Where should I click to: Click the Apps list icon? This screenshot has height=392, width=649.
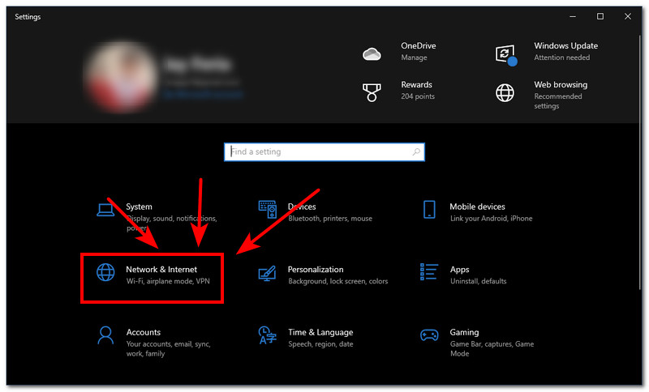[x=429, y=274]
